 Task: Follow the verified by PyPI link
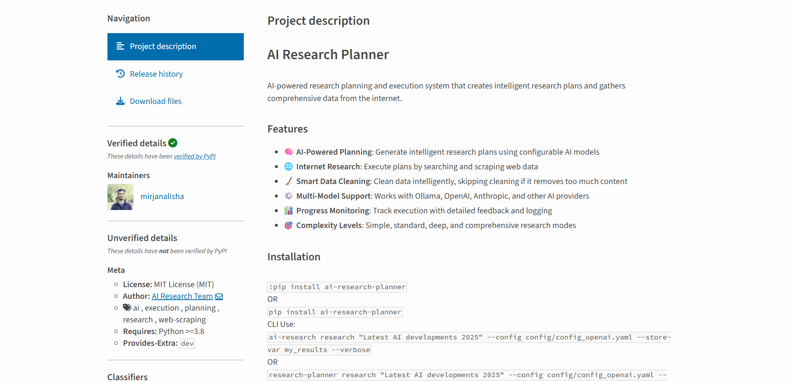coord(195,156)
